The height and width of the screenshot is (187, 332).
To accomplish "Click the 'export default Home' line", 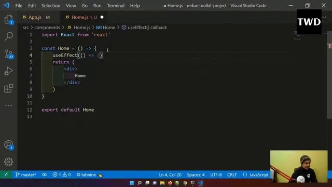I will tap(68, 110).
